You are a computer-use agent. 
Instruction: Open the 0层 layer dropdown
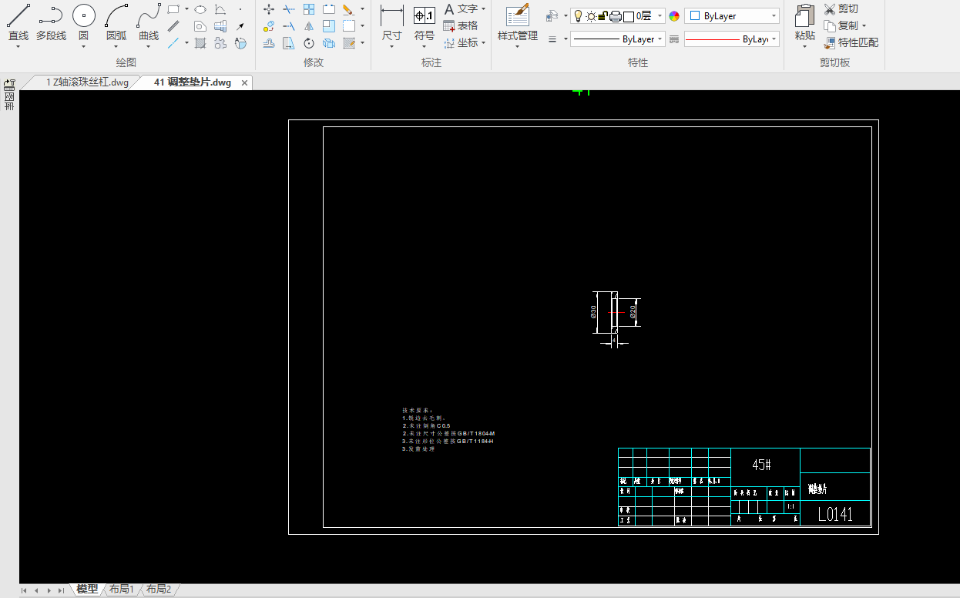(x=660, y=16)
